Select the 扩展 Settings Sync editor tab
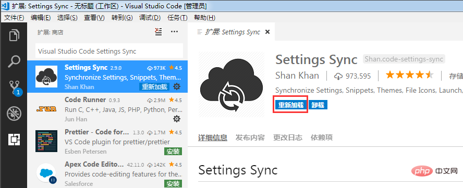 click(x=231, y=32)
